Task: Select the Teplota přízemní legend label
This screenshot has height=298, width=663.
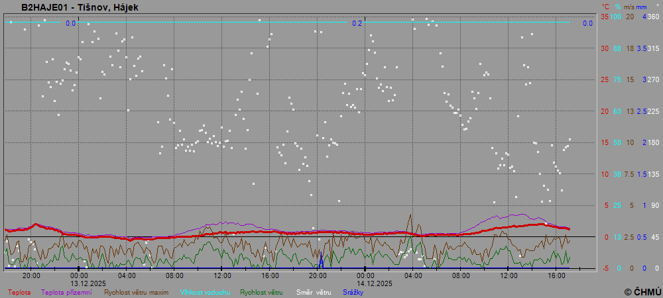Action: 66,291
